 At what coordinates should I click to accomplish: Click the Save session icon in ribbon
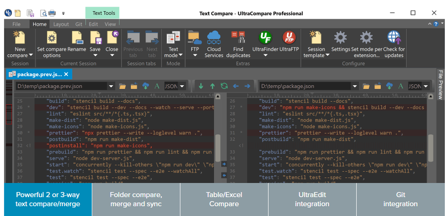click(96, 38)
